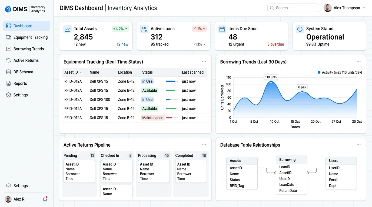This screenshot has height=207, width=372.
Task: Click the 'Dell XPS 100' name cell
Action: (x=100, y=100)
